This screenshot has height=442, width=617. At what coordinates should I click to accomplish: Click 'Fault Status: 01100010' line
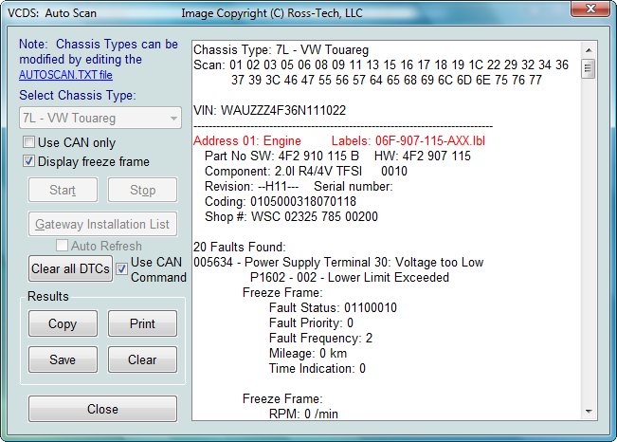click(333, 307)
